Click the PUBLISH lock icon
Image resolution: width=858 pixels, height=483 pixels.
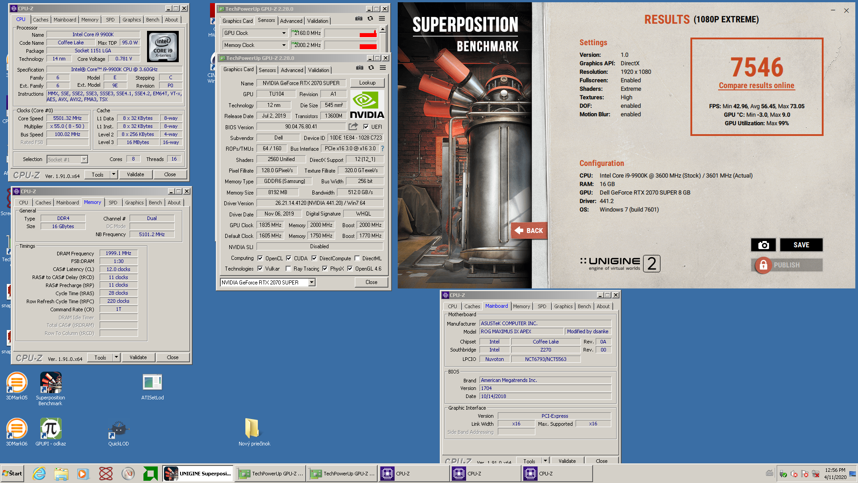pyautogui.click(x=763, y=265)
